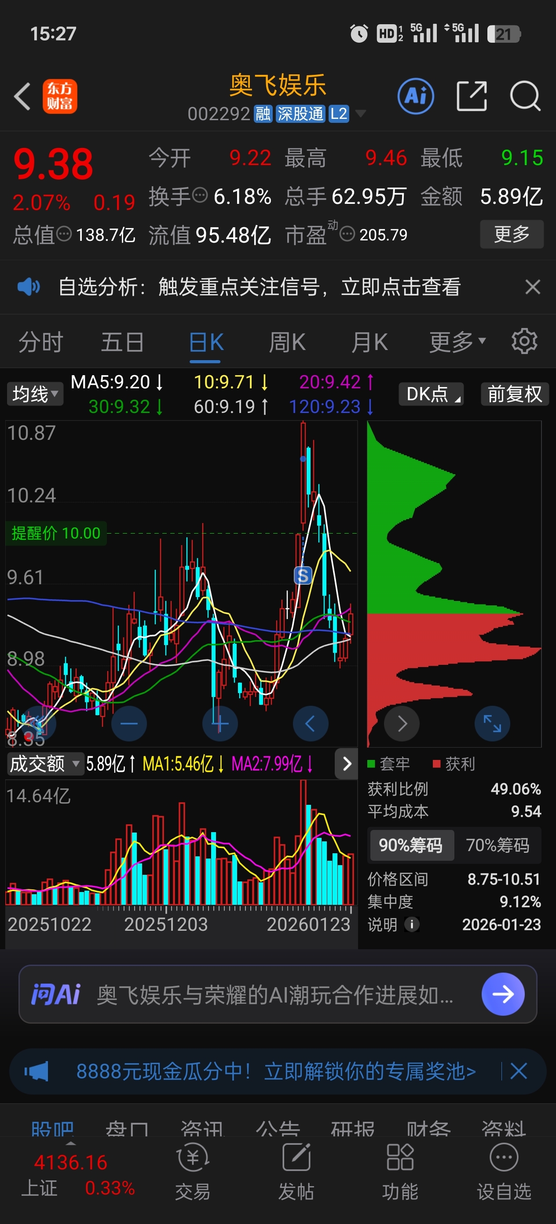Tap the 价格区间 8.75-10.51 value
Viewport: 556px width, 1224px height.
click(x=504, y=879)
